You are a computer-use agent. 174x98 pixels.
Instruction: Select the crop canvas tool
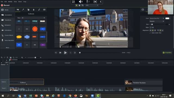point(82,5)
